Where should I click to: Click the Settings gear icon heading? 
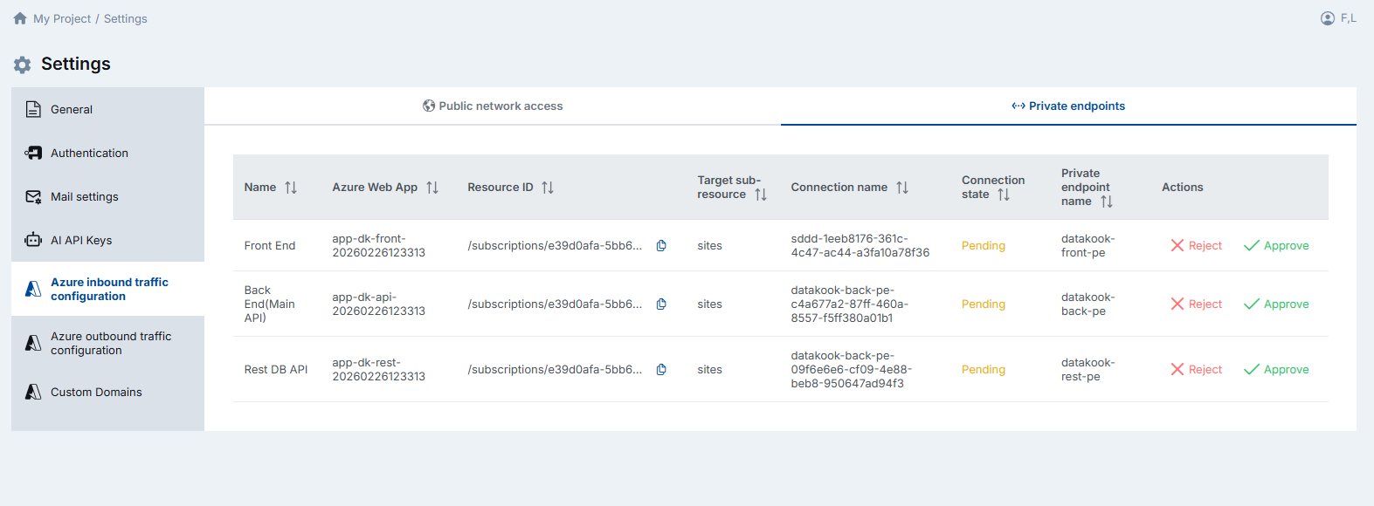pos(23,65)
